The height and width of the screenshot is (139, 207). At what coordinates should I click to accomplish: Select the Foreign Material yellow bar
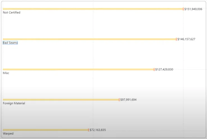click(x=61, y=100)
